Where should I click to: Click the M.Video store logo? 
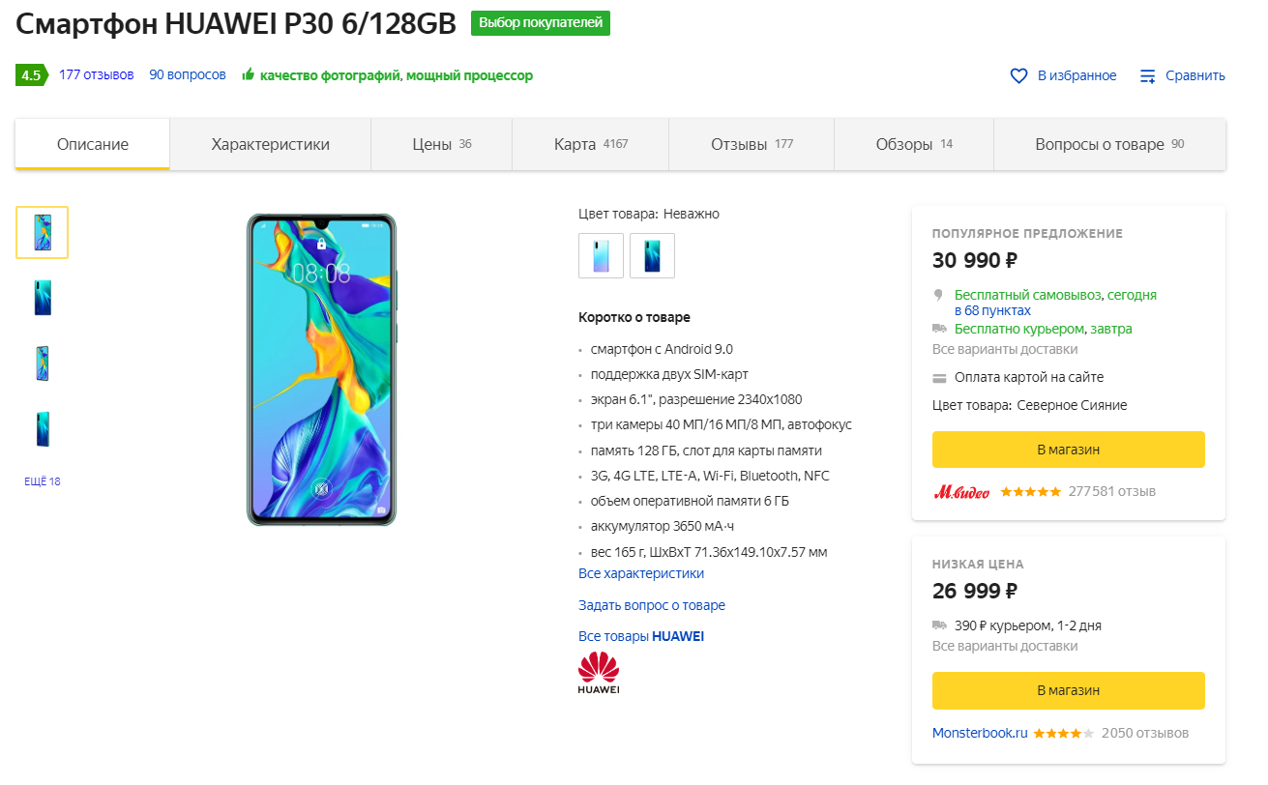click(x=961, y=491)
